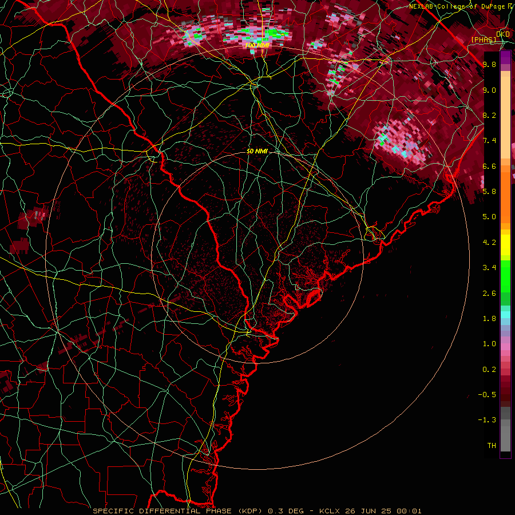Click the 5.8 scale value

click(x=489, y=191)
